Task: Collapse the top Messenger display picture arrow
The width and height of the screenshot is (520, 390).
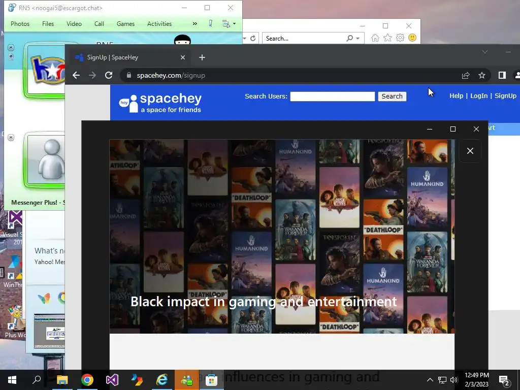Action: tap(11, 47)
